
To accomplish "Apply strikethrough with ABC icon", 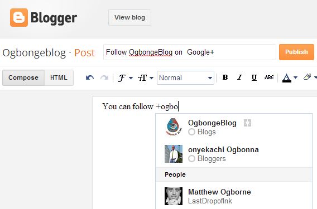I will (269, 77).
